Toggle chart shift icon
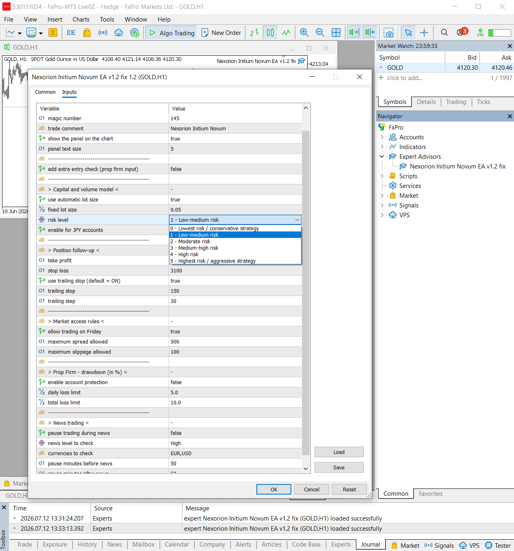514x551 pixels. tap(370, 33)
